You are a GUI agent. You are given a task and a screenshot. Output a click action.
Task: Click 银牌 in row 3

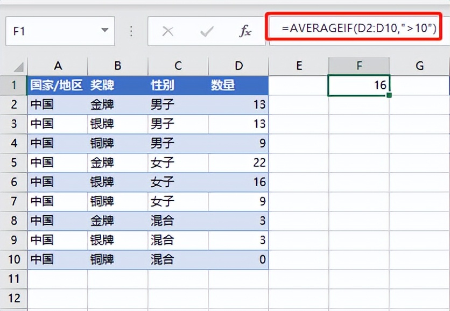tap(102, 124)
